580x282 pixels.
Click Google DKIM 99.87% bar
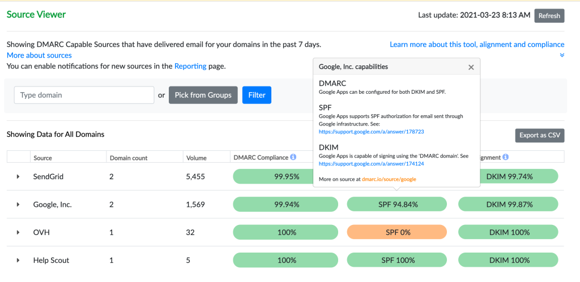coord(508,205)
